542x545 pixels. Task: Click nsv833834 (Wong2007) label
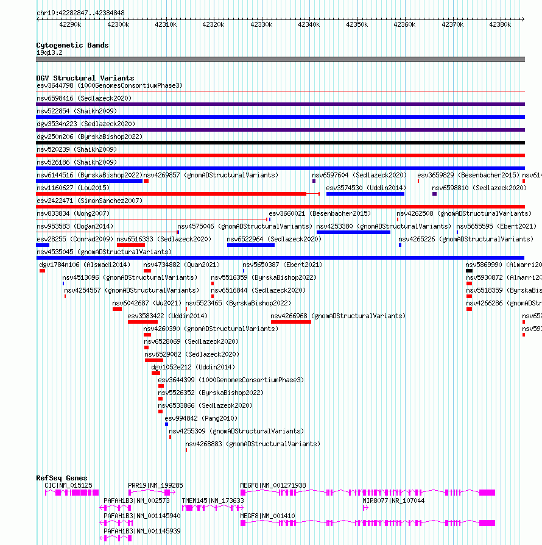73,214
